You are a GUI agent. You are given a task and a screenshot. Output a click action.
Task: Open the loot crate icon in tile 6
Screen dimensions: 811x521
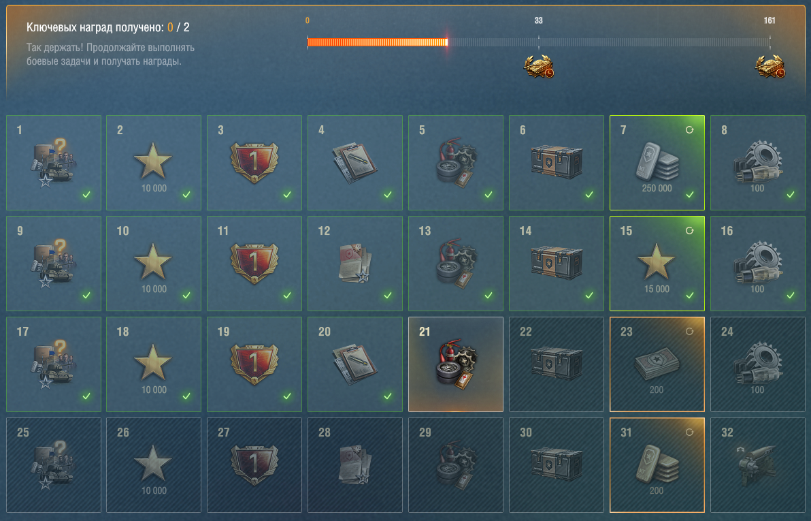tap(556, 162)
